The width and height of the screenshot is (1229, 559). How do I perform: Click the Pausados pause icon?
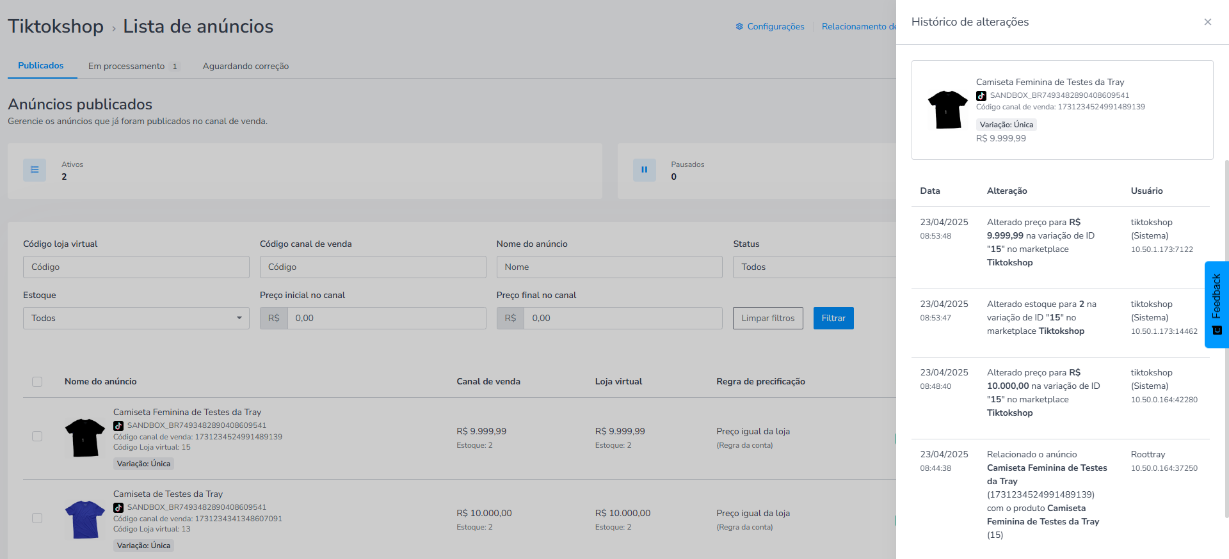(x=645, y=169)
